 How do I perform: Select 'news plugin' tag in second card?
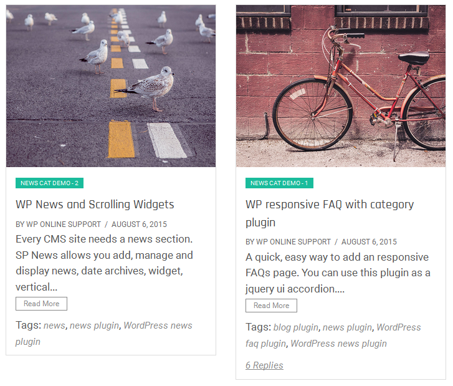(347, 327)
